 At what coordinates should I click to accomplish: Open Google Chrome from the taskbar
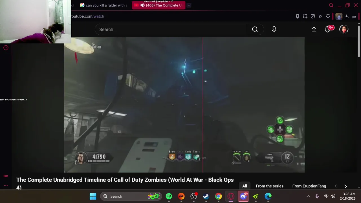point(219,196)
